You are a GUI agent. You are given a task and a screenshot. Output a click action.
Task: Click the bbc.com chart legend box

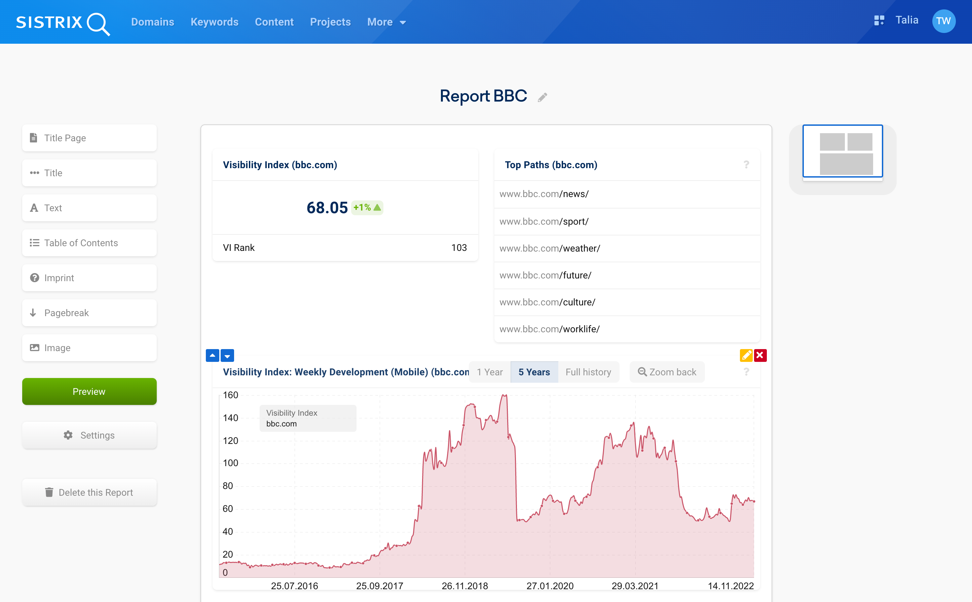308,418
